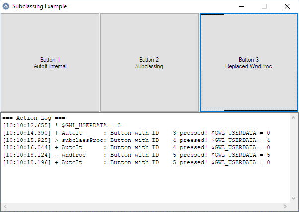
Task: Click the greyed-out maximize button
Action: [264, 6]
